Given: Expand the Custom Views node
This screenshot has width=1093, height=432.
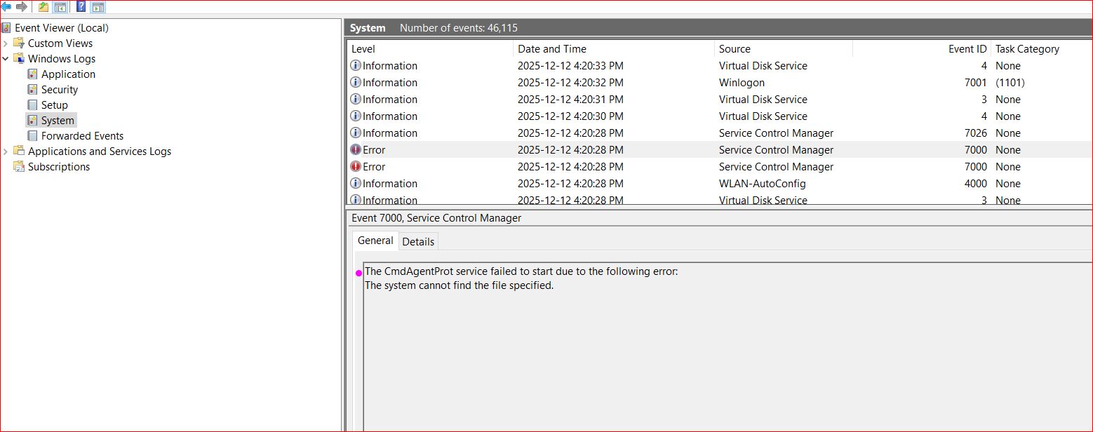Looking at the screenshot, I should pyautogui.click(x=6, y=43).
